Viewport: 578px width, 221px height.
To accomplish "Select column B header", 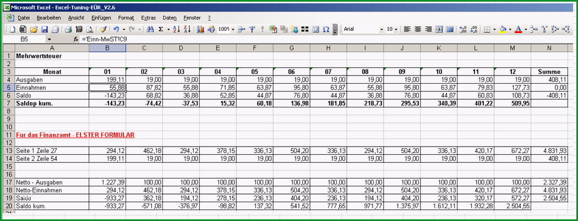I will pyautogui.click(x=107, y=48).
